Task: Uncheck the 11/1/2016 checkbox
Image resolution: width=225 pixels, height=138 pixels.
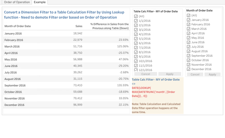Action: point(136,65)
